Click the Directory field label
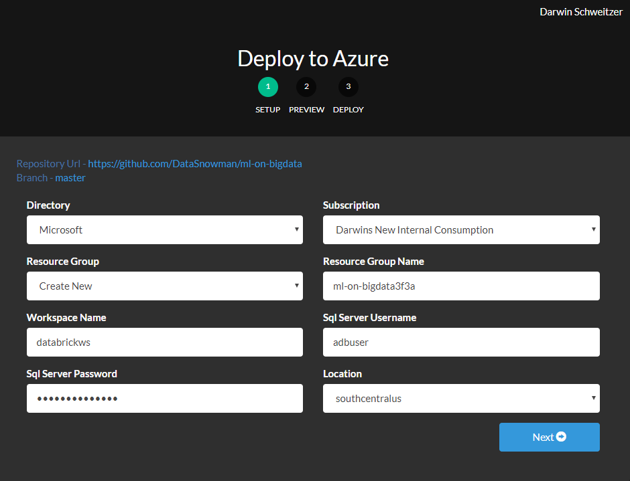This screenshot has height=481, width=630. (48, 205)
